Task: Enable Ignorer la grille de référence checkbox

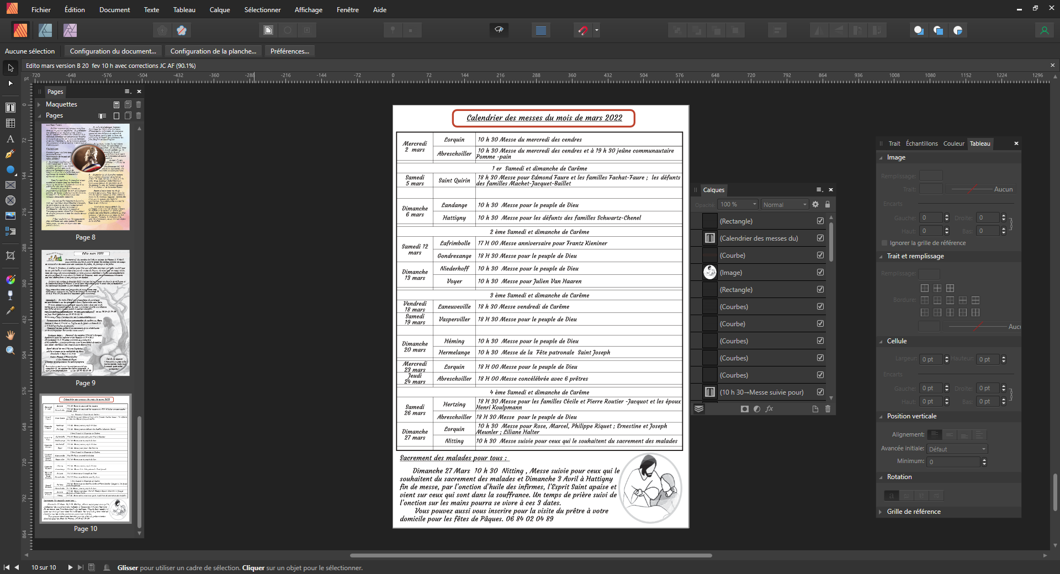Action: [x=884, y=243]
